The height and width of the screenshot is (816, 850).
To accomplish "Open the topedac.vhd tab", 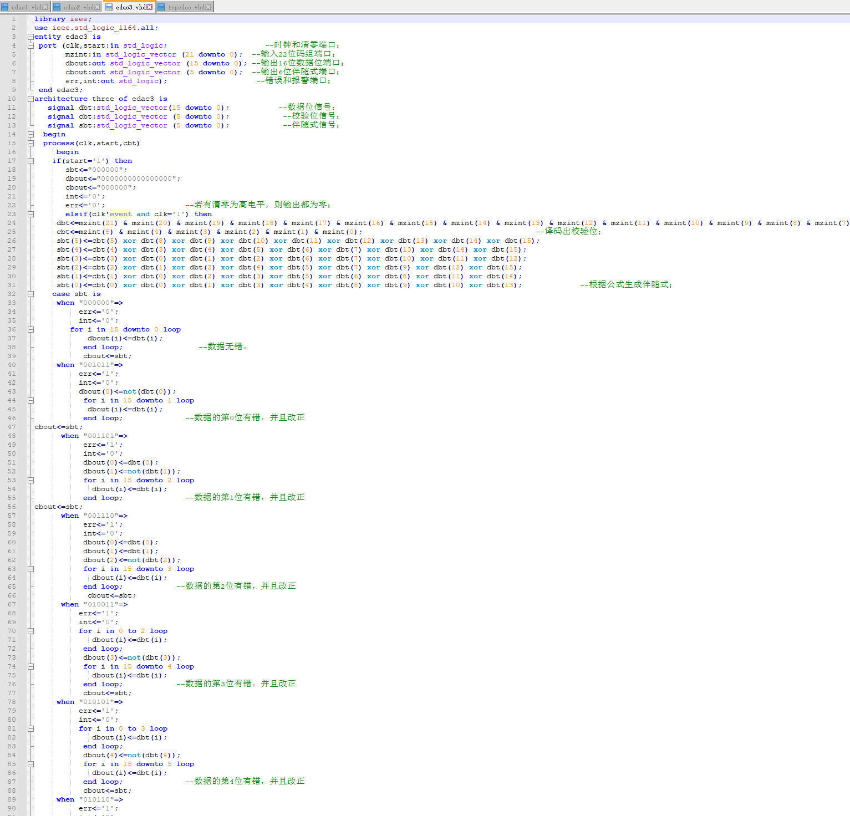I will (x=185, y=7).
